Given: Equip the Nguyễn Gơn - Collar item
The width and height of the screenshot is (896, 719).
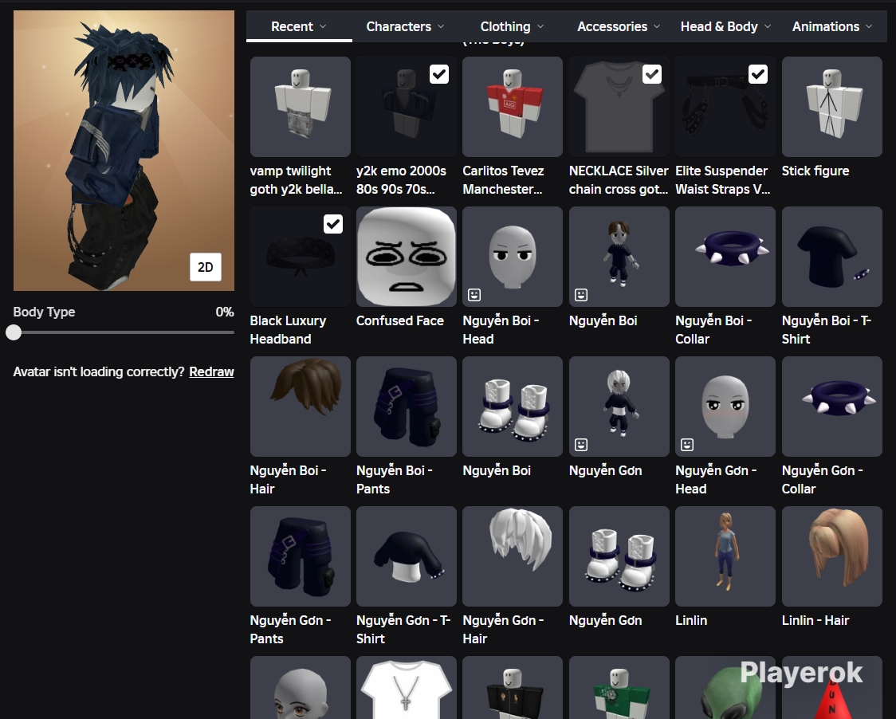Looking at the screenshot, I should point(832,407).
